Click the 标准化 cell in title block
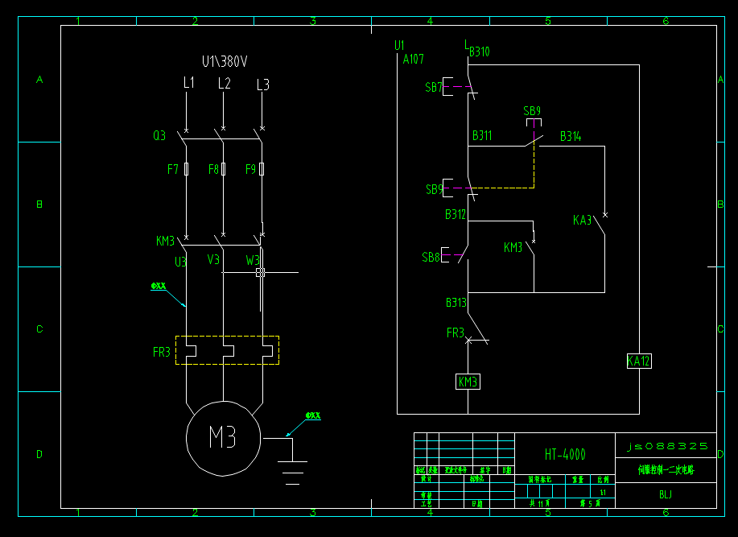Viewport: 738px width, 537px height. coord(476,479)
